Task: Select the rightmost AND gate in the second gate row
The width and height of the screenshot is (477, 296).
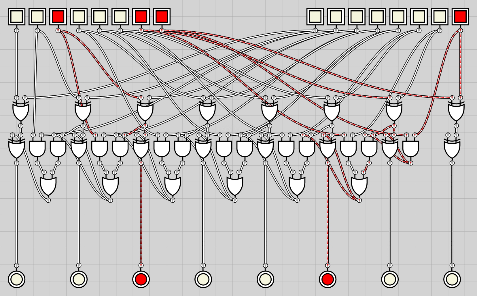Action: [x=410, y=149]
